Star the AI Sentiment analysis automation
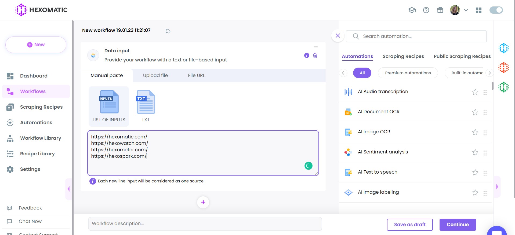 click(x=475, y=152)
